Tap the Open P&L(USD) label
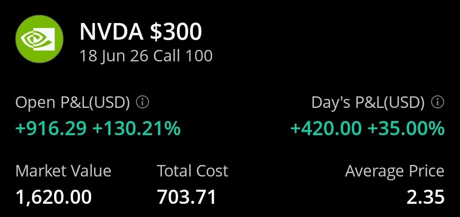The image size is (460, 217). point(72,103)
